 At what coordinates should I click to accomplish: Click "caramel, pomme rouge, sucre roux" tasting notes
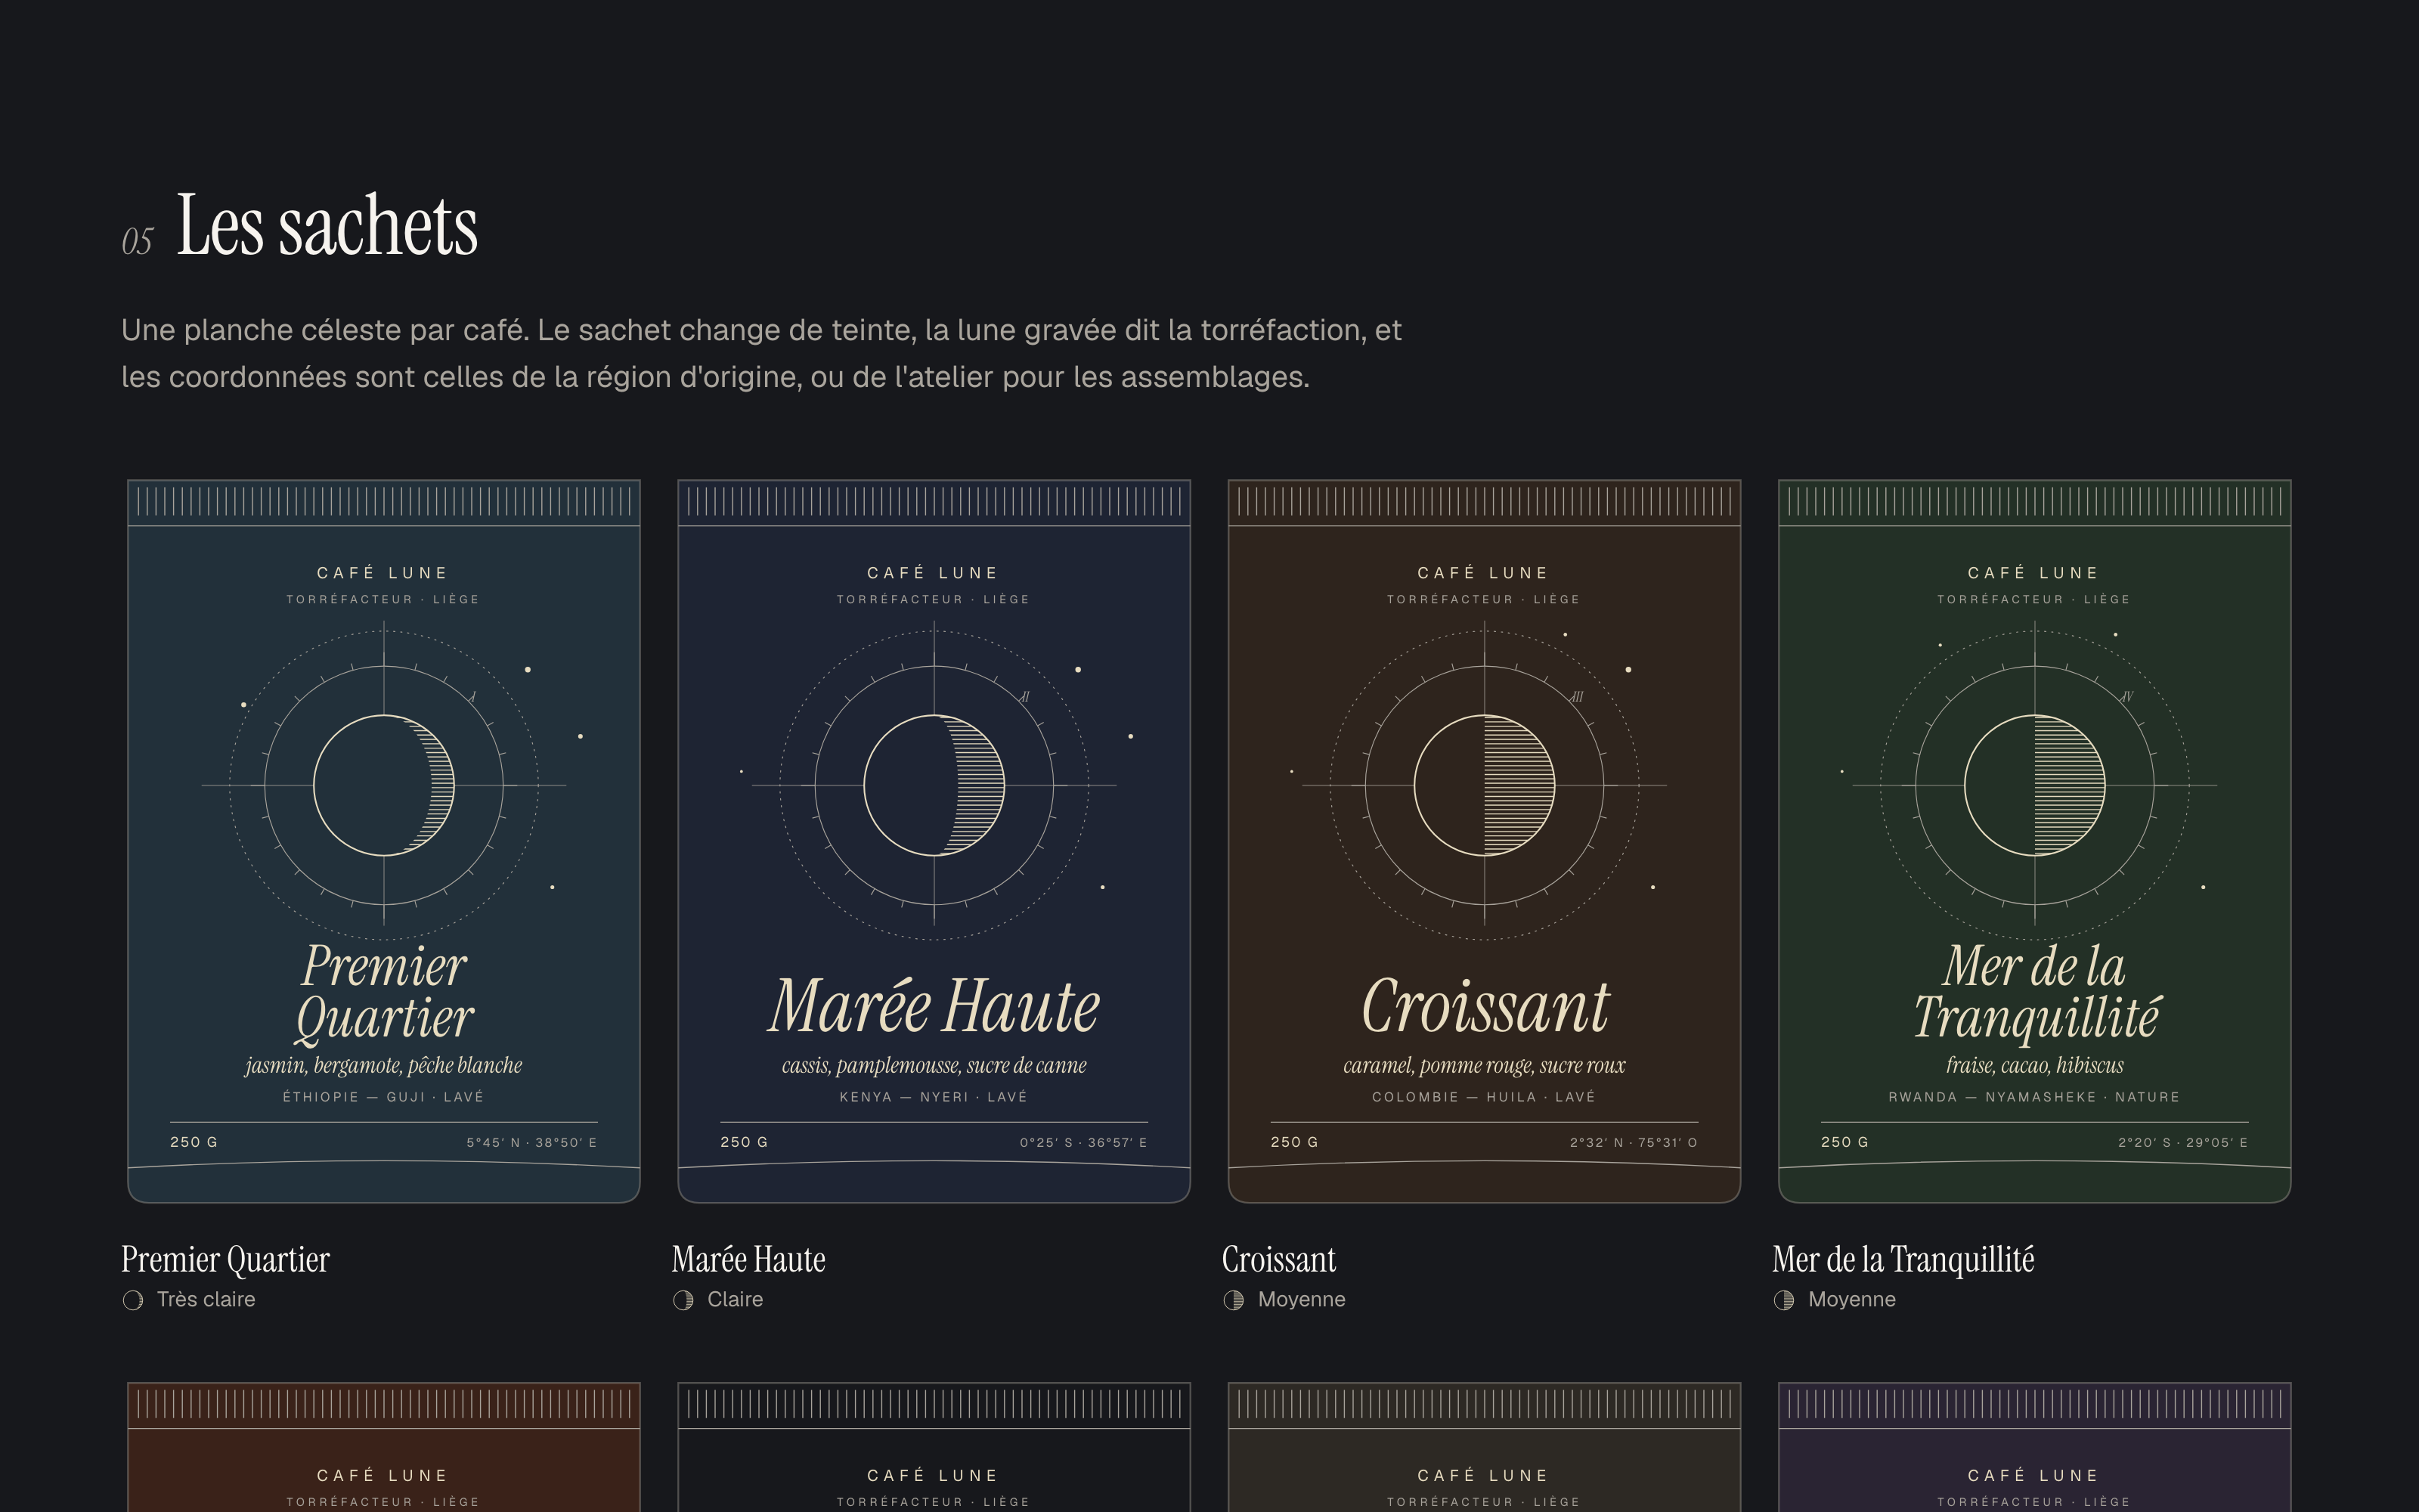point(1485,1066)
